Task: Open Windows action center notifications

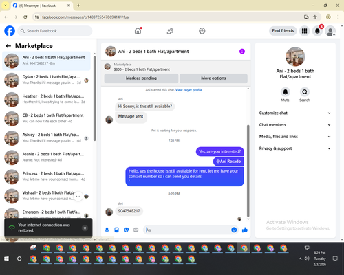Action: click(335, 258)
